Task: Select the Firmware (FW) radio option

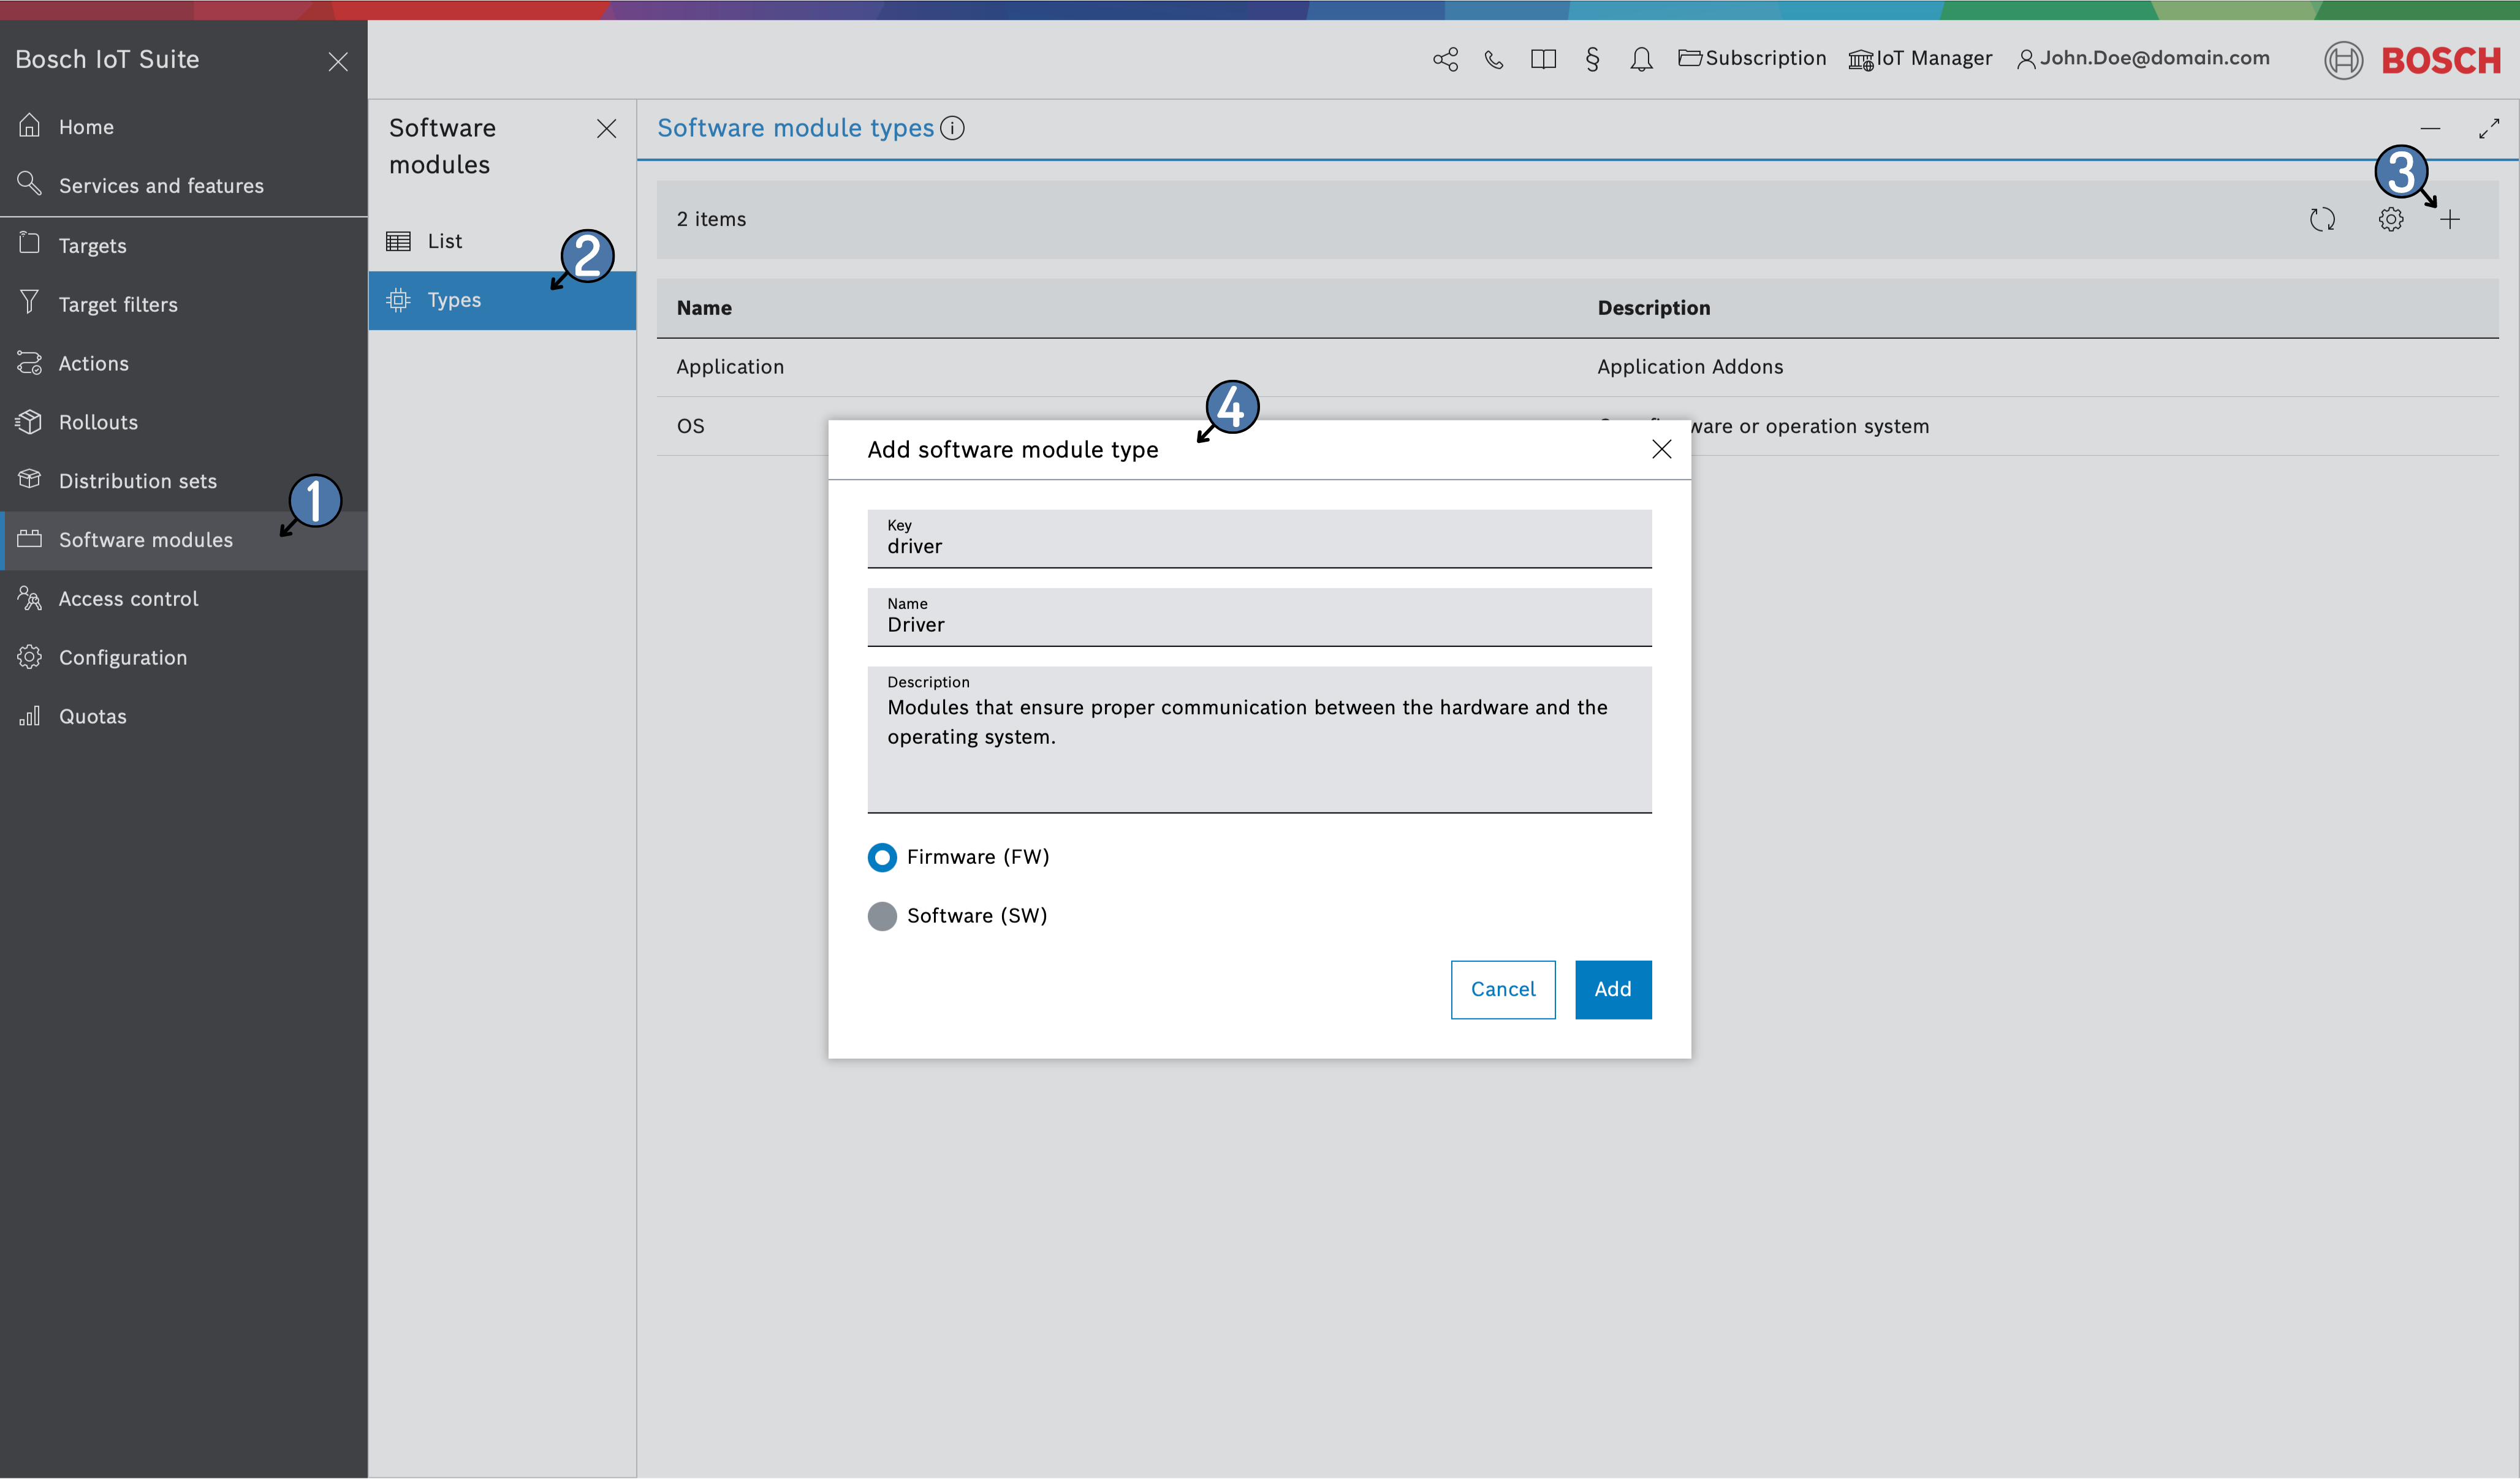Action: point(882,857)
